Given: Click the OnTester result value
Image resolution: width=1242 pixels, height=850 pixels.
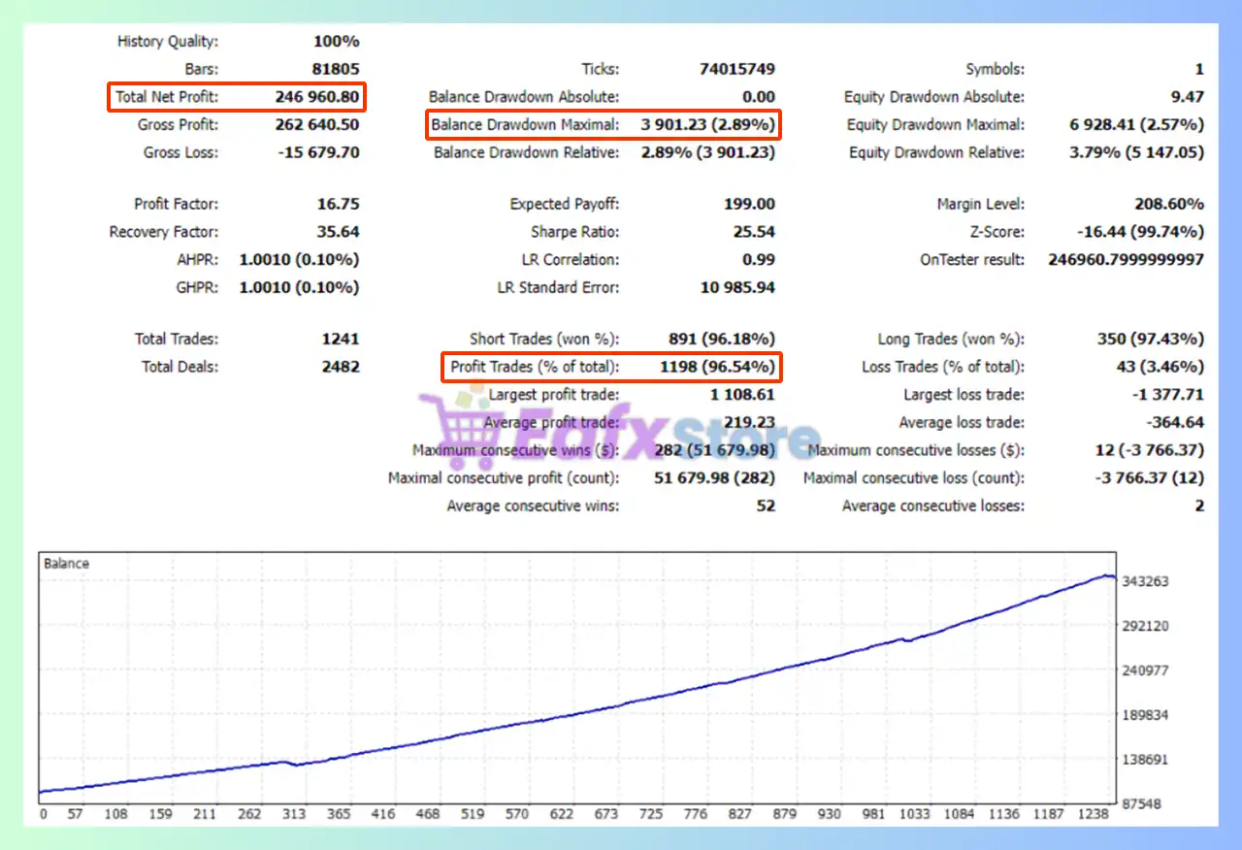Looking at the screenshot, I should [x=1126, y=260].
